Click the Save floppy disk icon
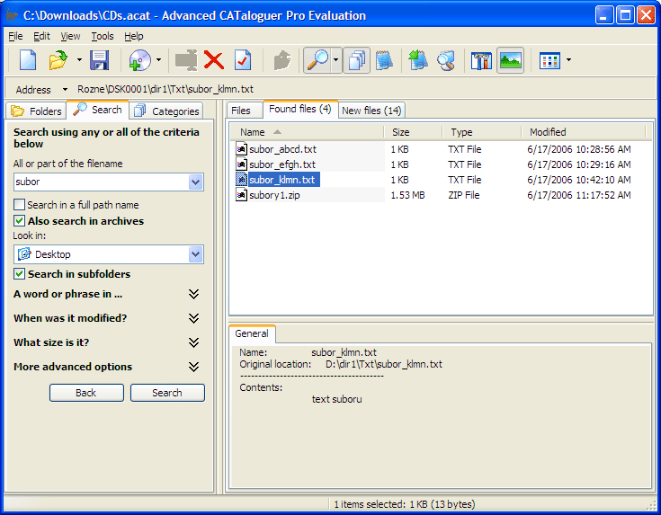Viewport: 661px width, 515px height. 100,60
